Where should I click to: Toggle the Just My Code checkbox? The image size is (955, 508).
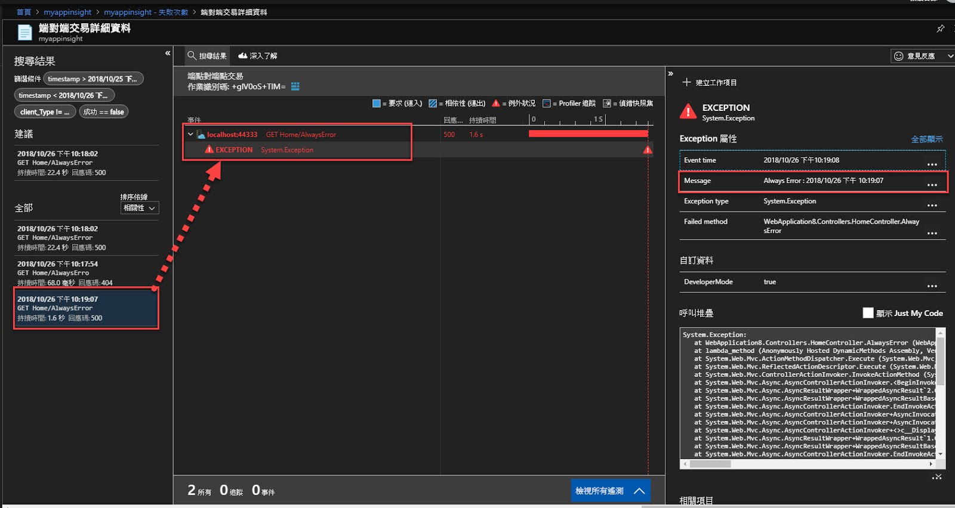point(868,313)
